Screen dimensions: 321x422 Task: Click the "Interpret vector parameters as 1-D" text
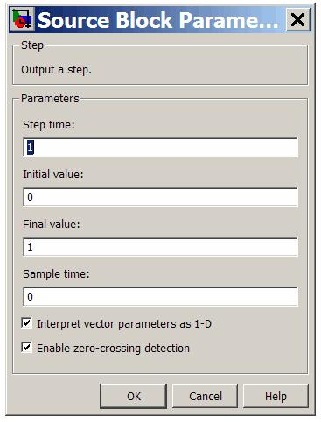[x=124, y=324]
